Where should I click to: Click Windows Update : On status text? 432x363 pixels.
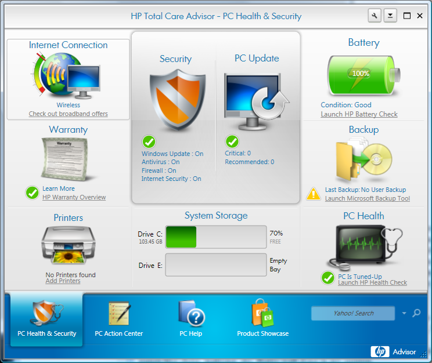pos(172,154)
